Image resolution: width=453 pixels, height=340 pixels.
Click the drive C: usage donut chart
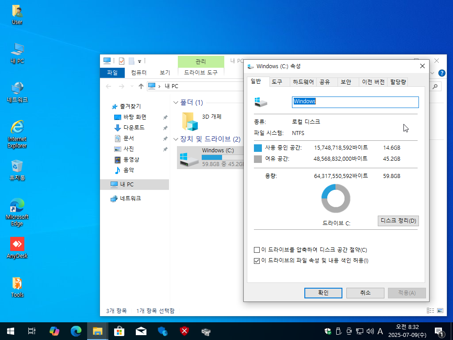[x=336, y=198]
